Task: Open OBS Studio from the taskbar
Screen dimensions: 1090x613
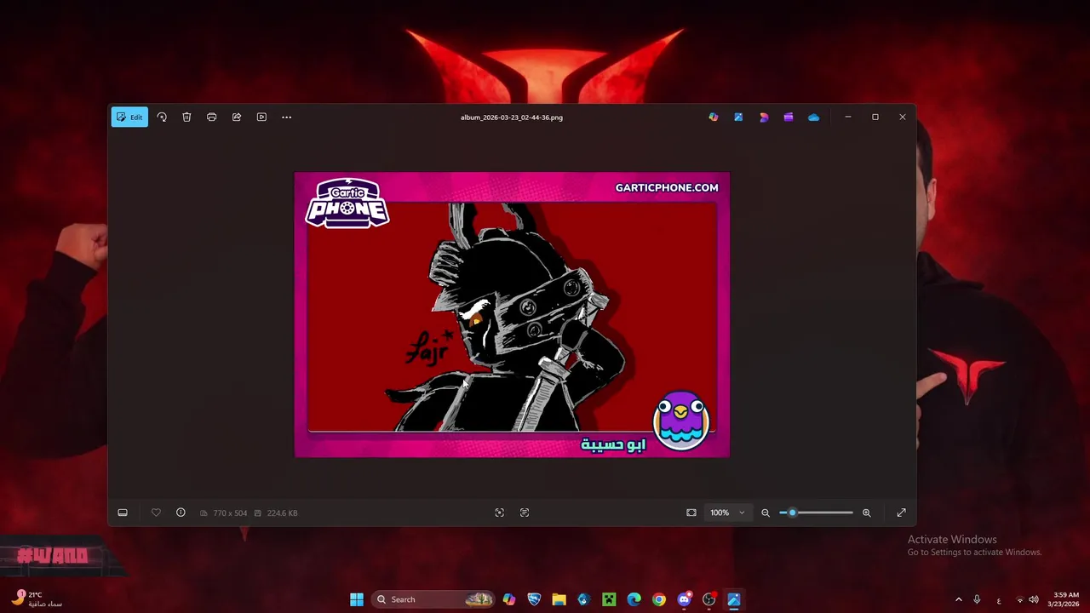Action: (x=708, y=599)
